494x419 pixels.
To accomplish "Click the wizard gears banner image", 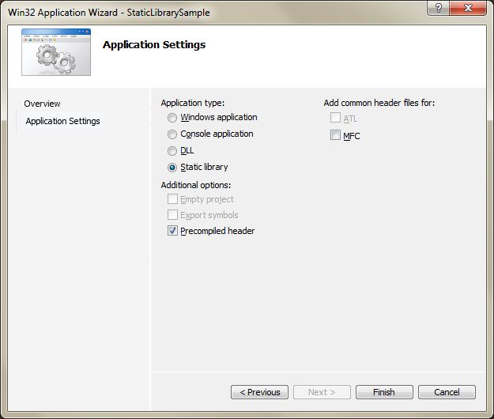I will [55, 52].
